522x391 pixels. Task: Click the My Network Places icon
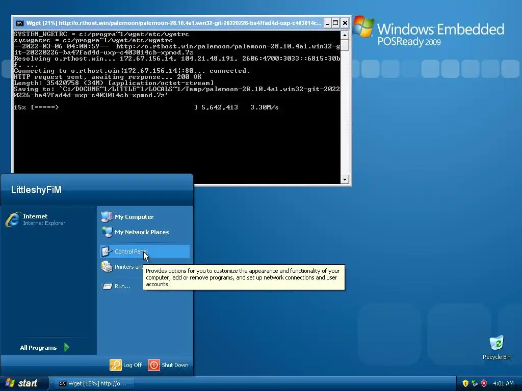(107, 232)
